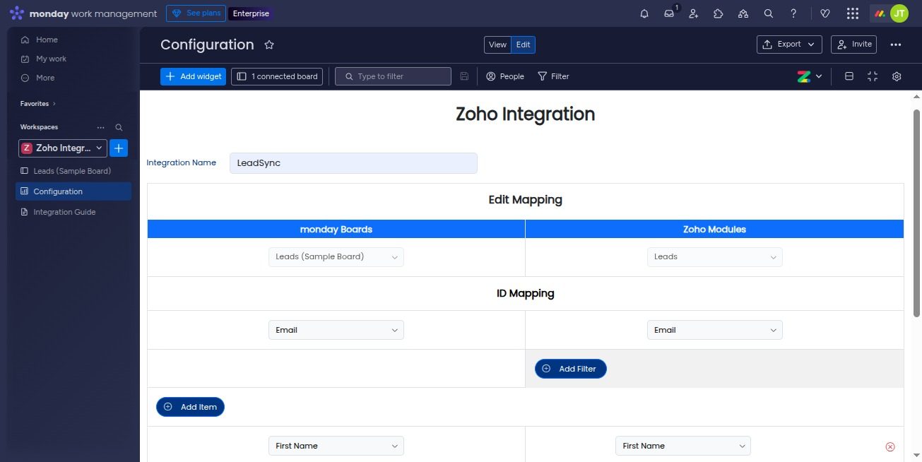Click the exit fullscreen arrows icon

pyautogui.click(x=873, y=76)
